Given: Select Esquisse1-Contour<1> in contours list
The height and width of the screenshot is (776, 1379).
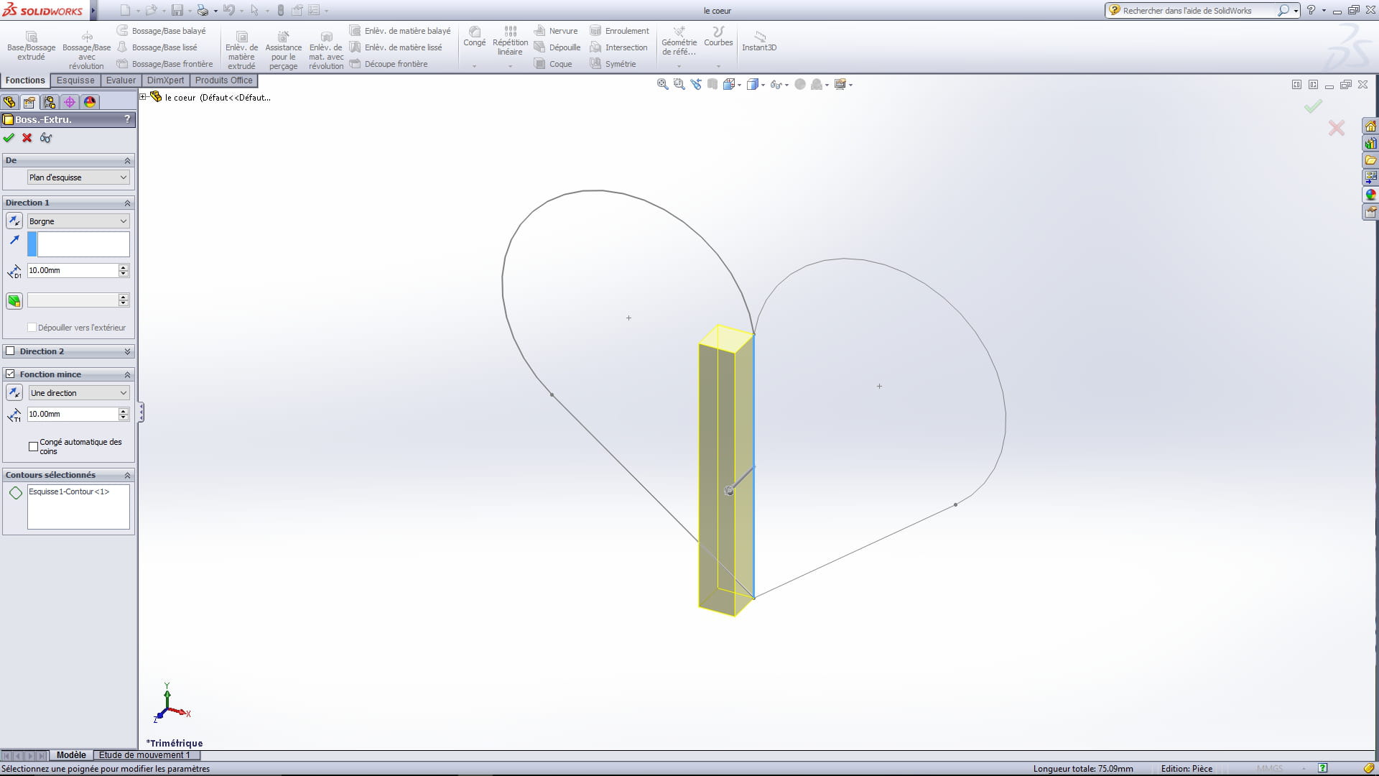Looking at the screenshot, I should point(69,491).
